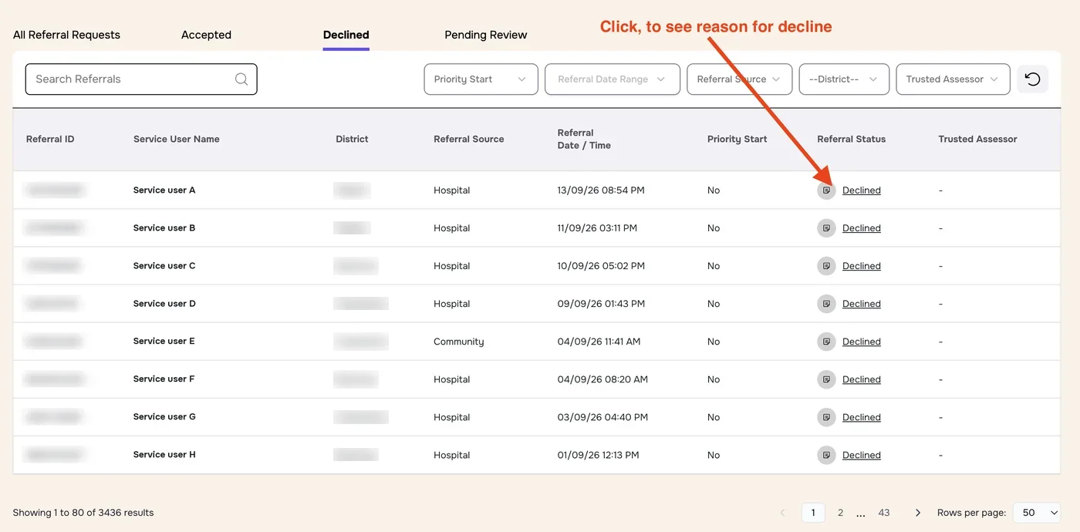1080x532 pixels.
Task: Go to page 2 in pagination
Action: [840, 513]
